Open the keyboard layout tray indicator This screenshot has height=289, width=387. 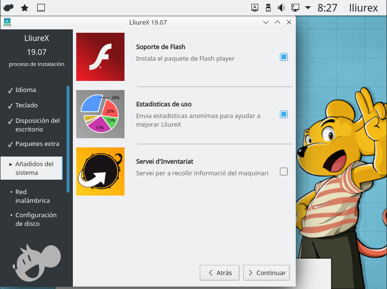(x=255, y=8)
